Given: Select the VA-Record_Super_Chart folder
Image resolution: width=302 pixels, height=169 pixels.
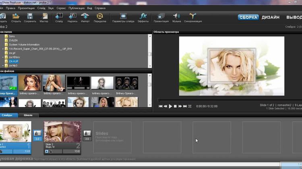Looking at the screenshot, I should point(40,49).
